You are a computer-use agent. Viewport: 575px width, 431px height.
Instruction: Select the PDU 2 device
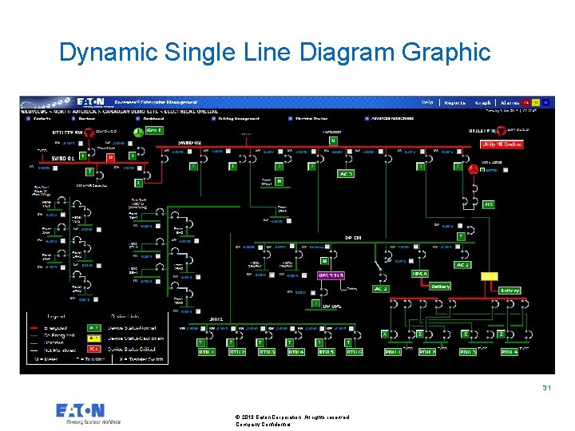point(427,352)
